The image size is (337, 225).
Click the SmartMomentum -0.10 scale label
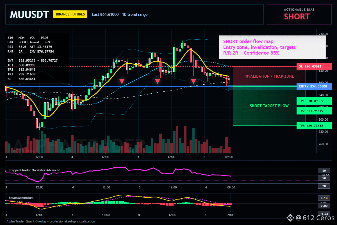[324, 213]
